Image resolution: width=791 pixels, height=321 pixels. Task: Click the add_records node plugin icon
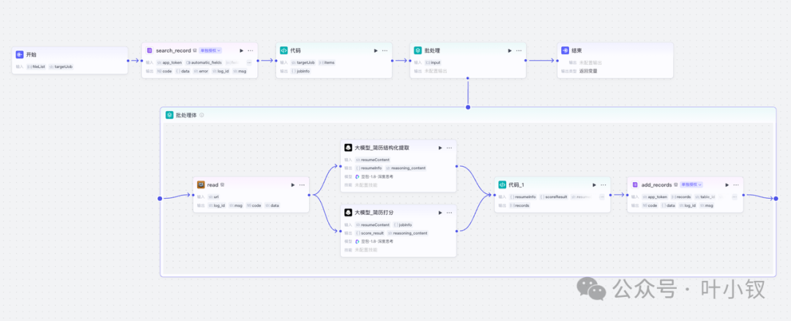click(x=635, y=185)
